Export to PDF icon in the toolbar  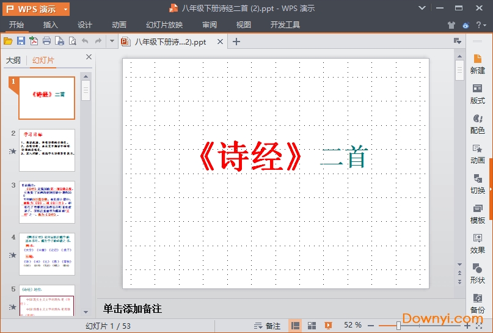tap(34, 41)
